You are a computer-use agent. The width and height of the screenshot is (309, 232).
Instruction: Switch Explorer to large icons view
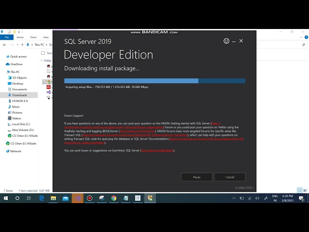pos(305,190)
